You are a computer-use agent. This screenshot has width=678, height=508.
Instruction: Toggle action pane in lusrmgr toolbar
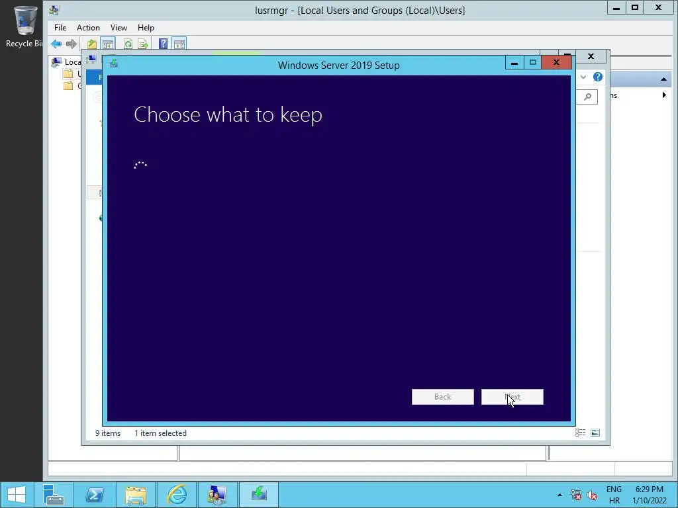[179, 44]
